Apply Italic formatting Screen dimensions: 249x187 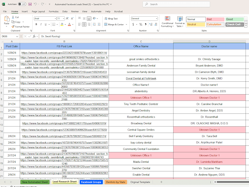point(41,24)
